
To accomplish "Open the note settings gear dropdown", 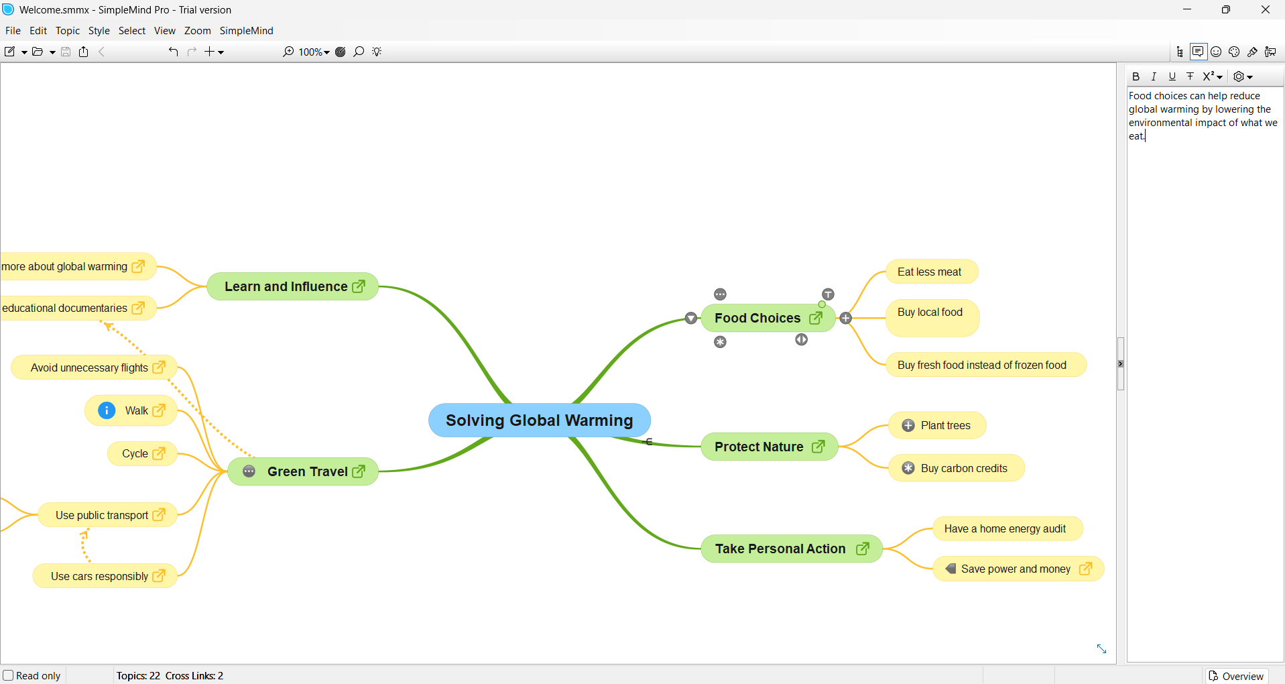I will pyautogui.click(x=1243, y=76).
